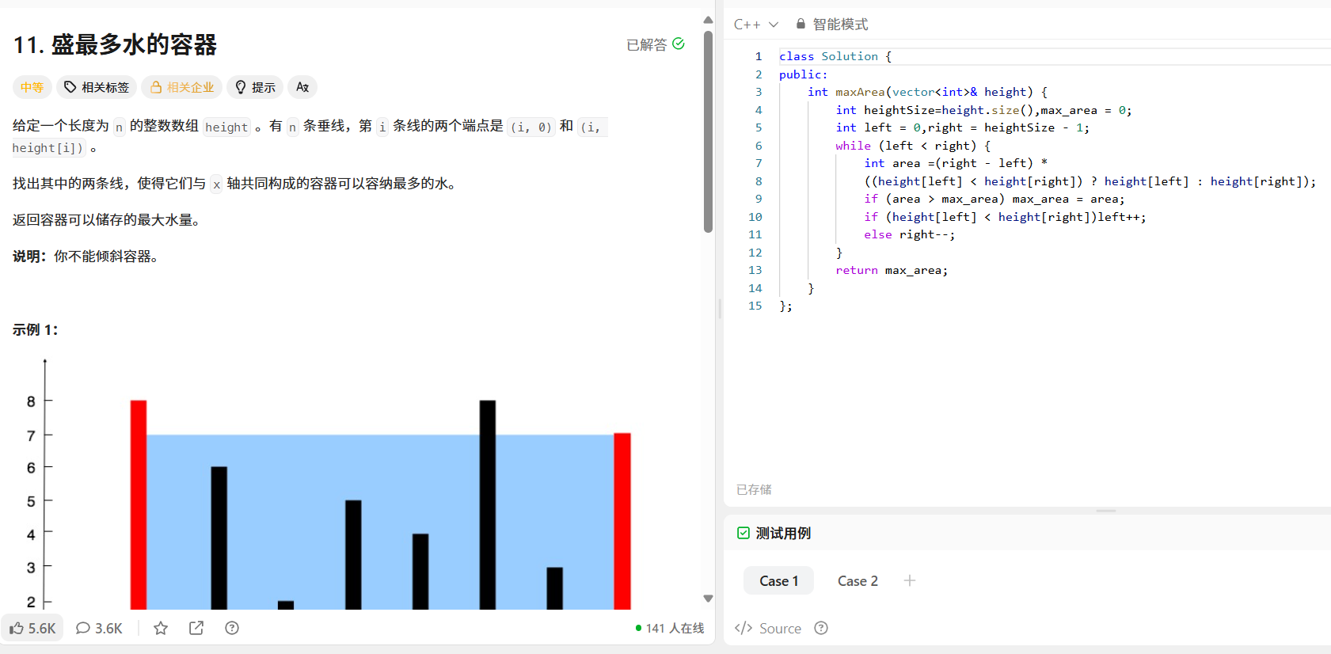Click the Source code brackets icon
The width and height of the screenshot is (1331, 654).
point(743,628)
